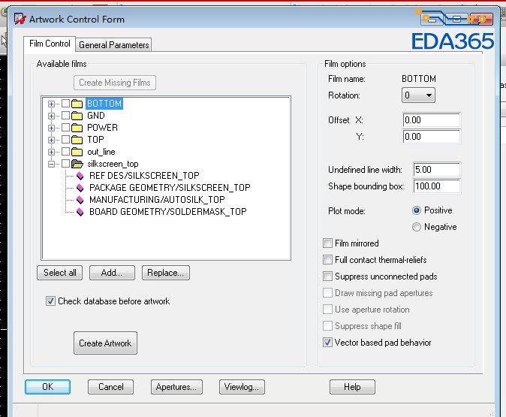Select the BOTTOM film label
This screenshot has width=506, height=417.
[104, 104]
